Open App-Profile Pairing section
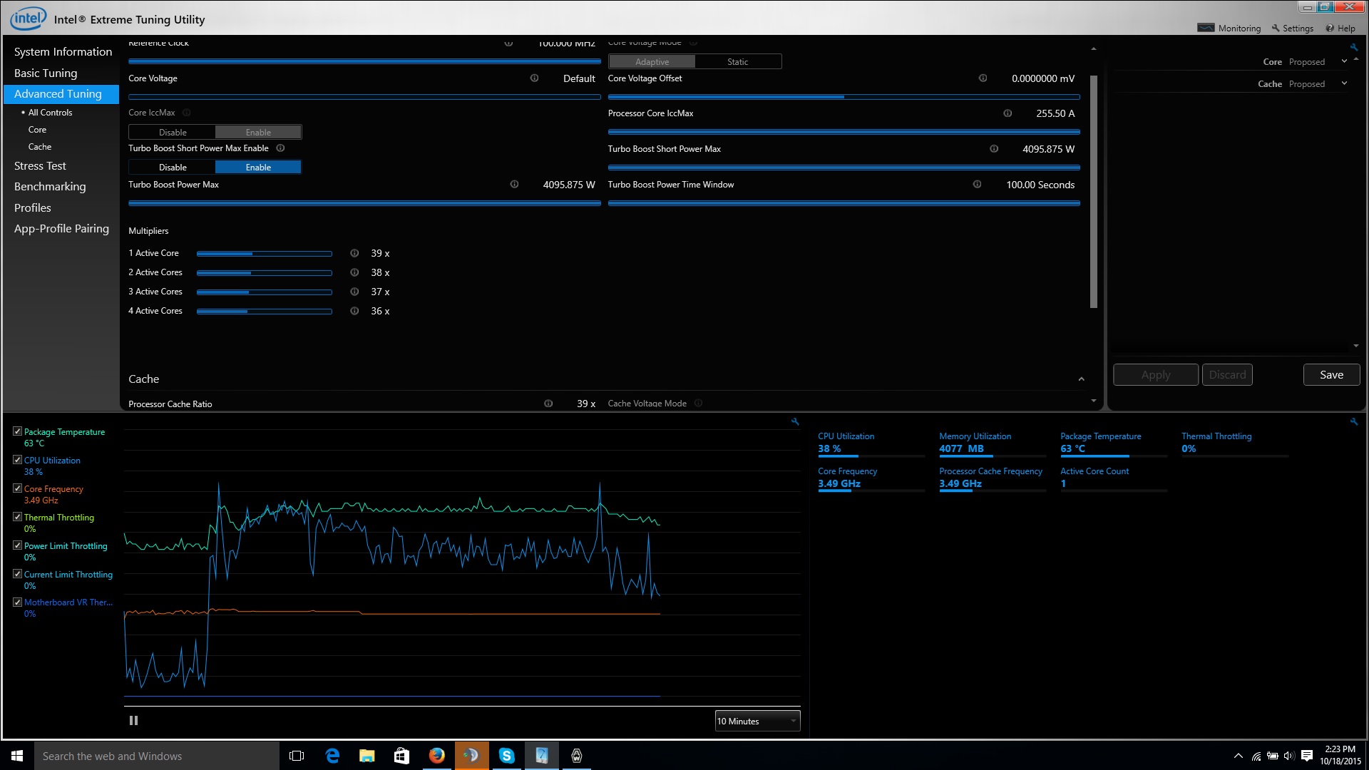 61,229
